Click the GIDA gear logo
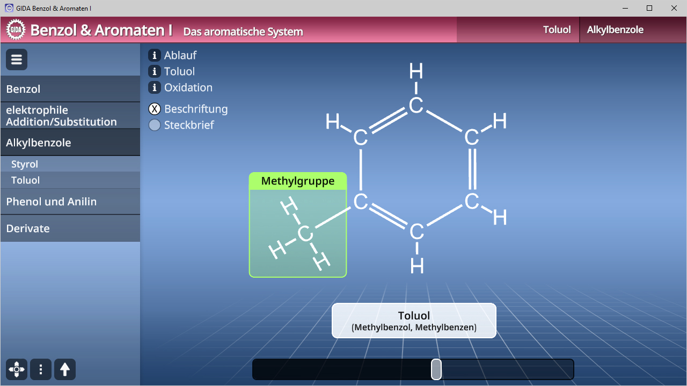This screenshot has height=386, width=687. point(16,30)
